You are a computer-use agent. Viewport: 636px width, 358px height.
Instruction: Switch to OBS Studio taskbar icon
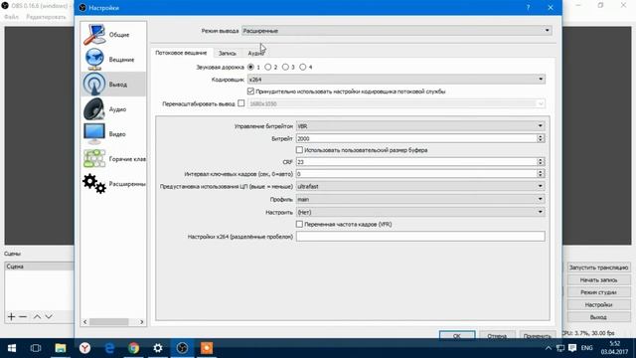point(182,348)
